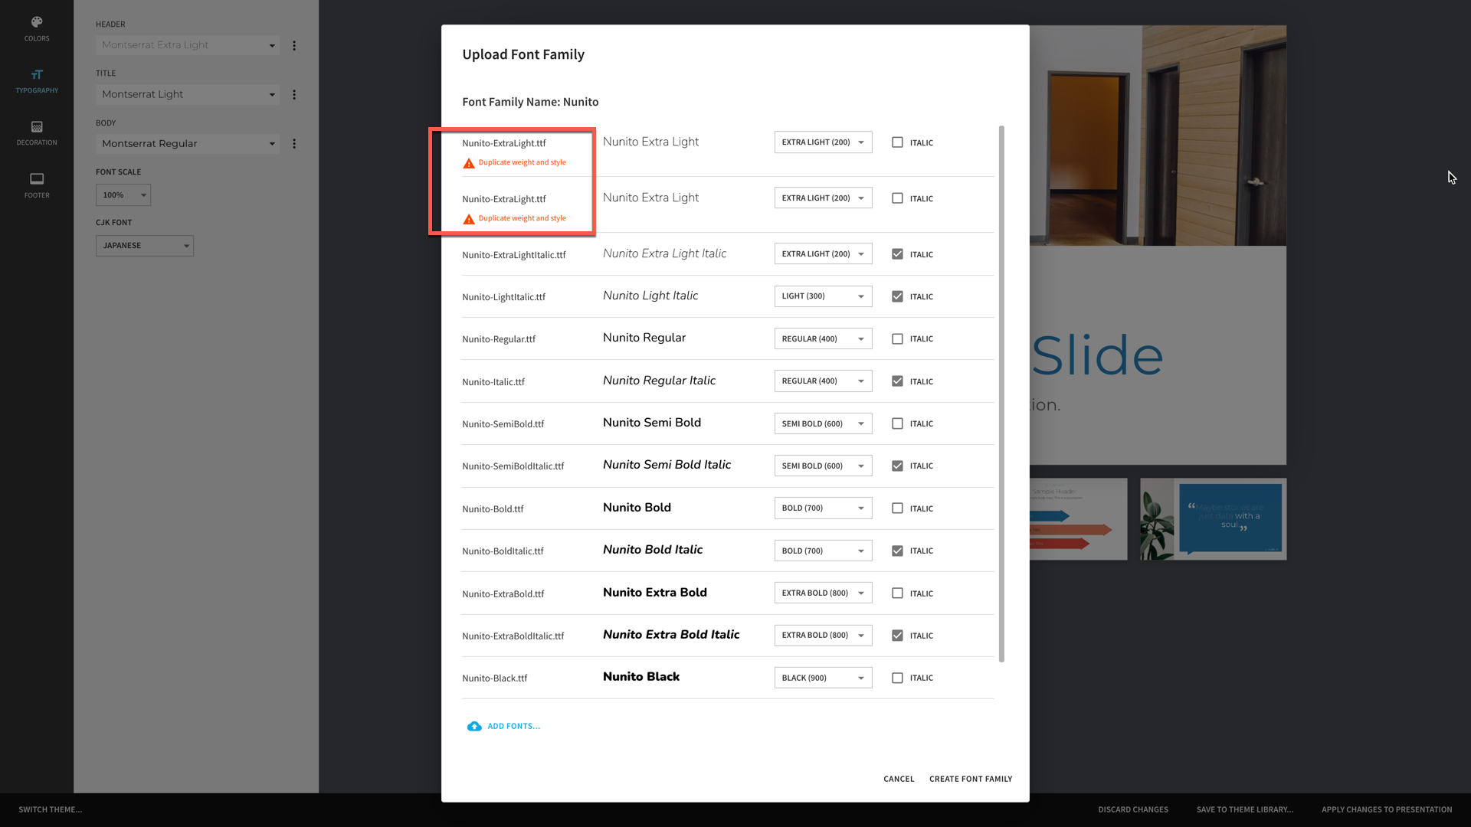Open Header font options menu (three dots)

tap(294, 46)
